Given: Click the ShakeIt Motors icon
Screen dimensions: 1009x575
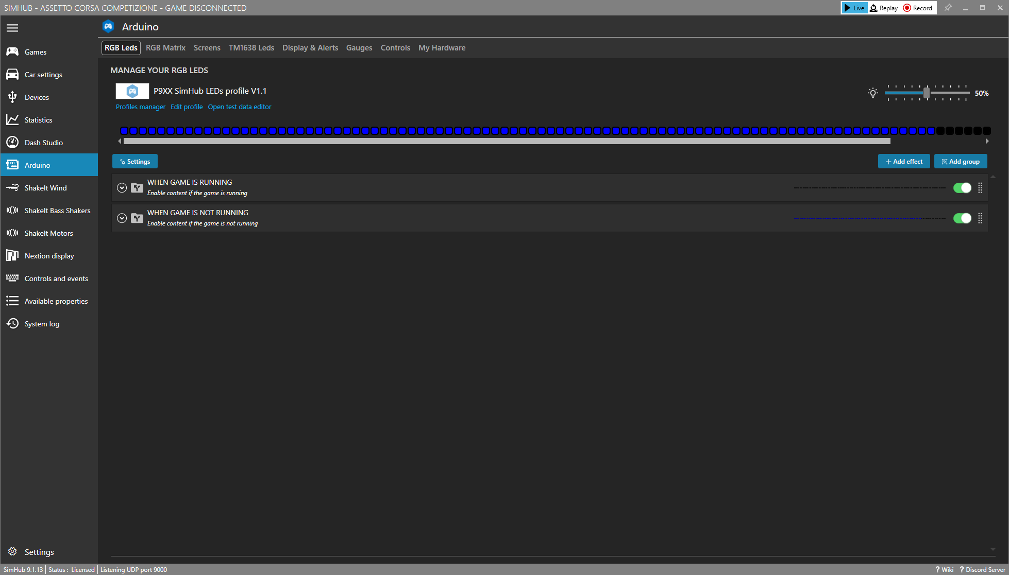Looking at the screenshot, I should [x=12, y=233].
